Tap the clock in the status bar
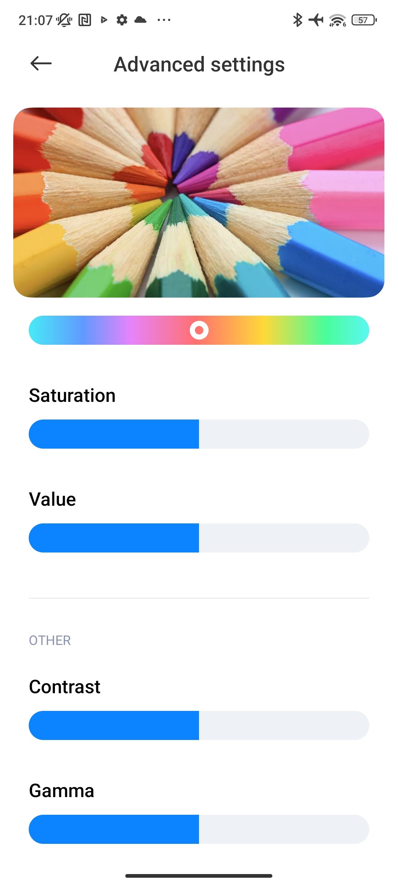 pos(35,20)
